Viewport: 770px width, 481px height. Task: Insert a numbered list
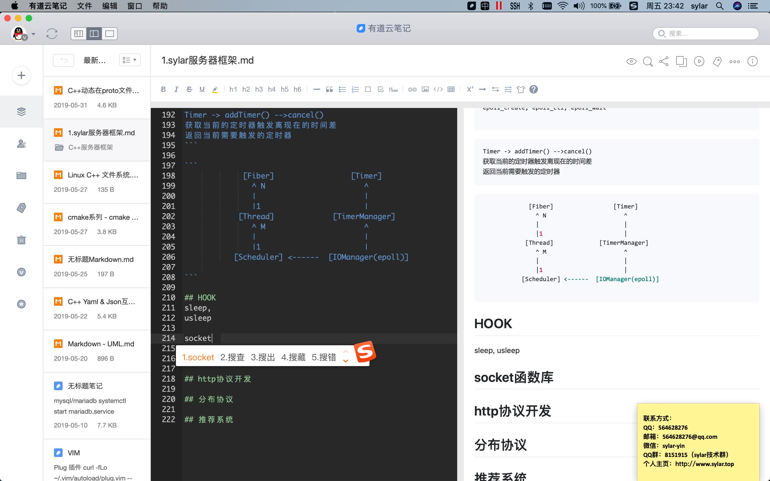[355, 90]
